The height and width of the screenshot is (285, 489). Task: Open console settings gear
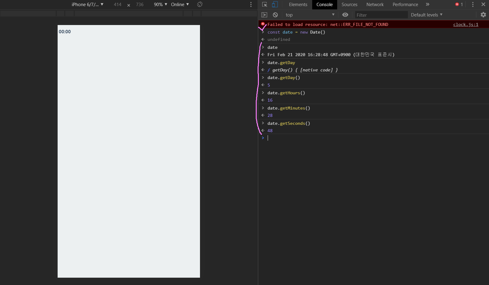click(x=483, y=15)
